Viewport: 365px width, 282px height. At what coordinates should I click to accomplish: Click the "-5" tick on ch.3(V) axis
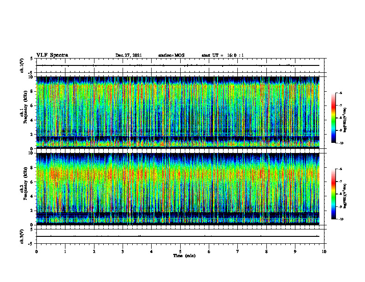click(31, 244)
